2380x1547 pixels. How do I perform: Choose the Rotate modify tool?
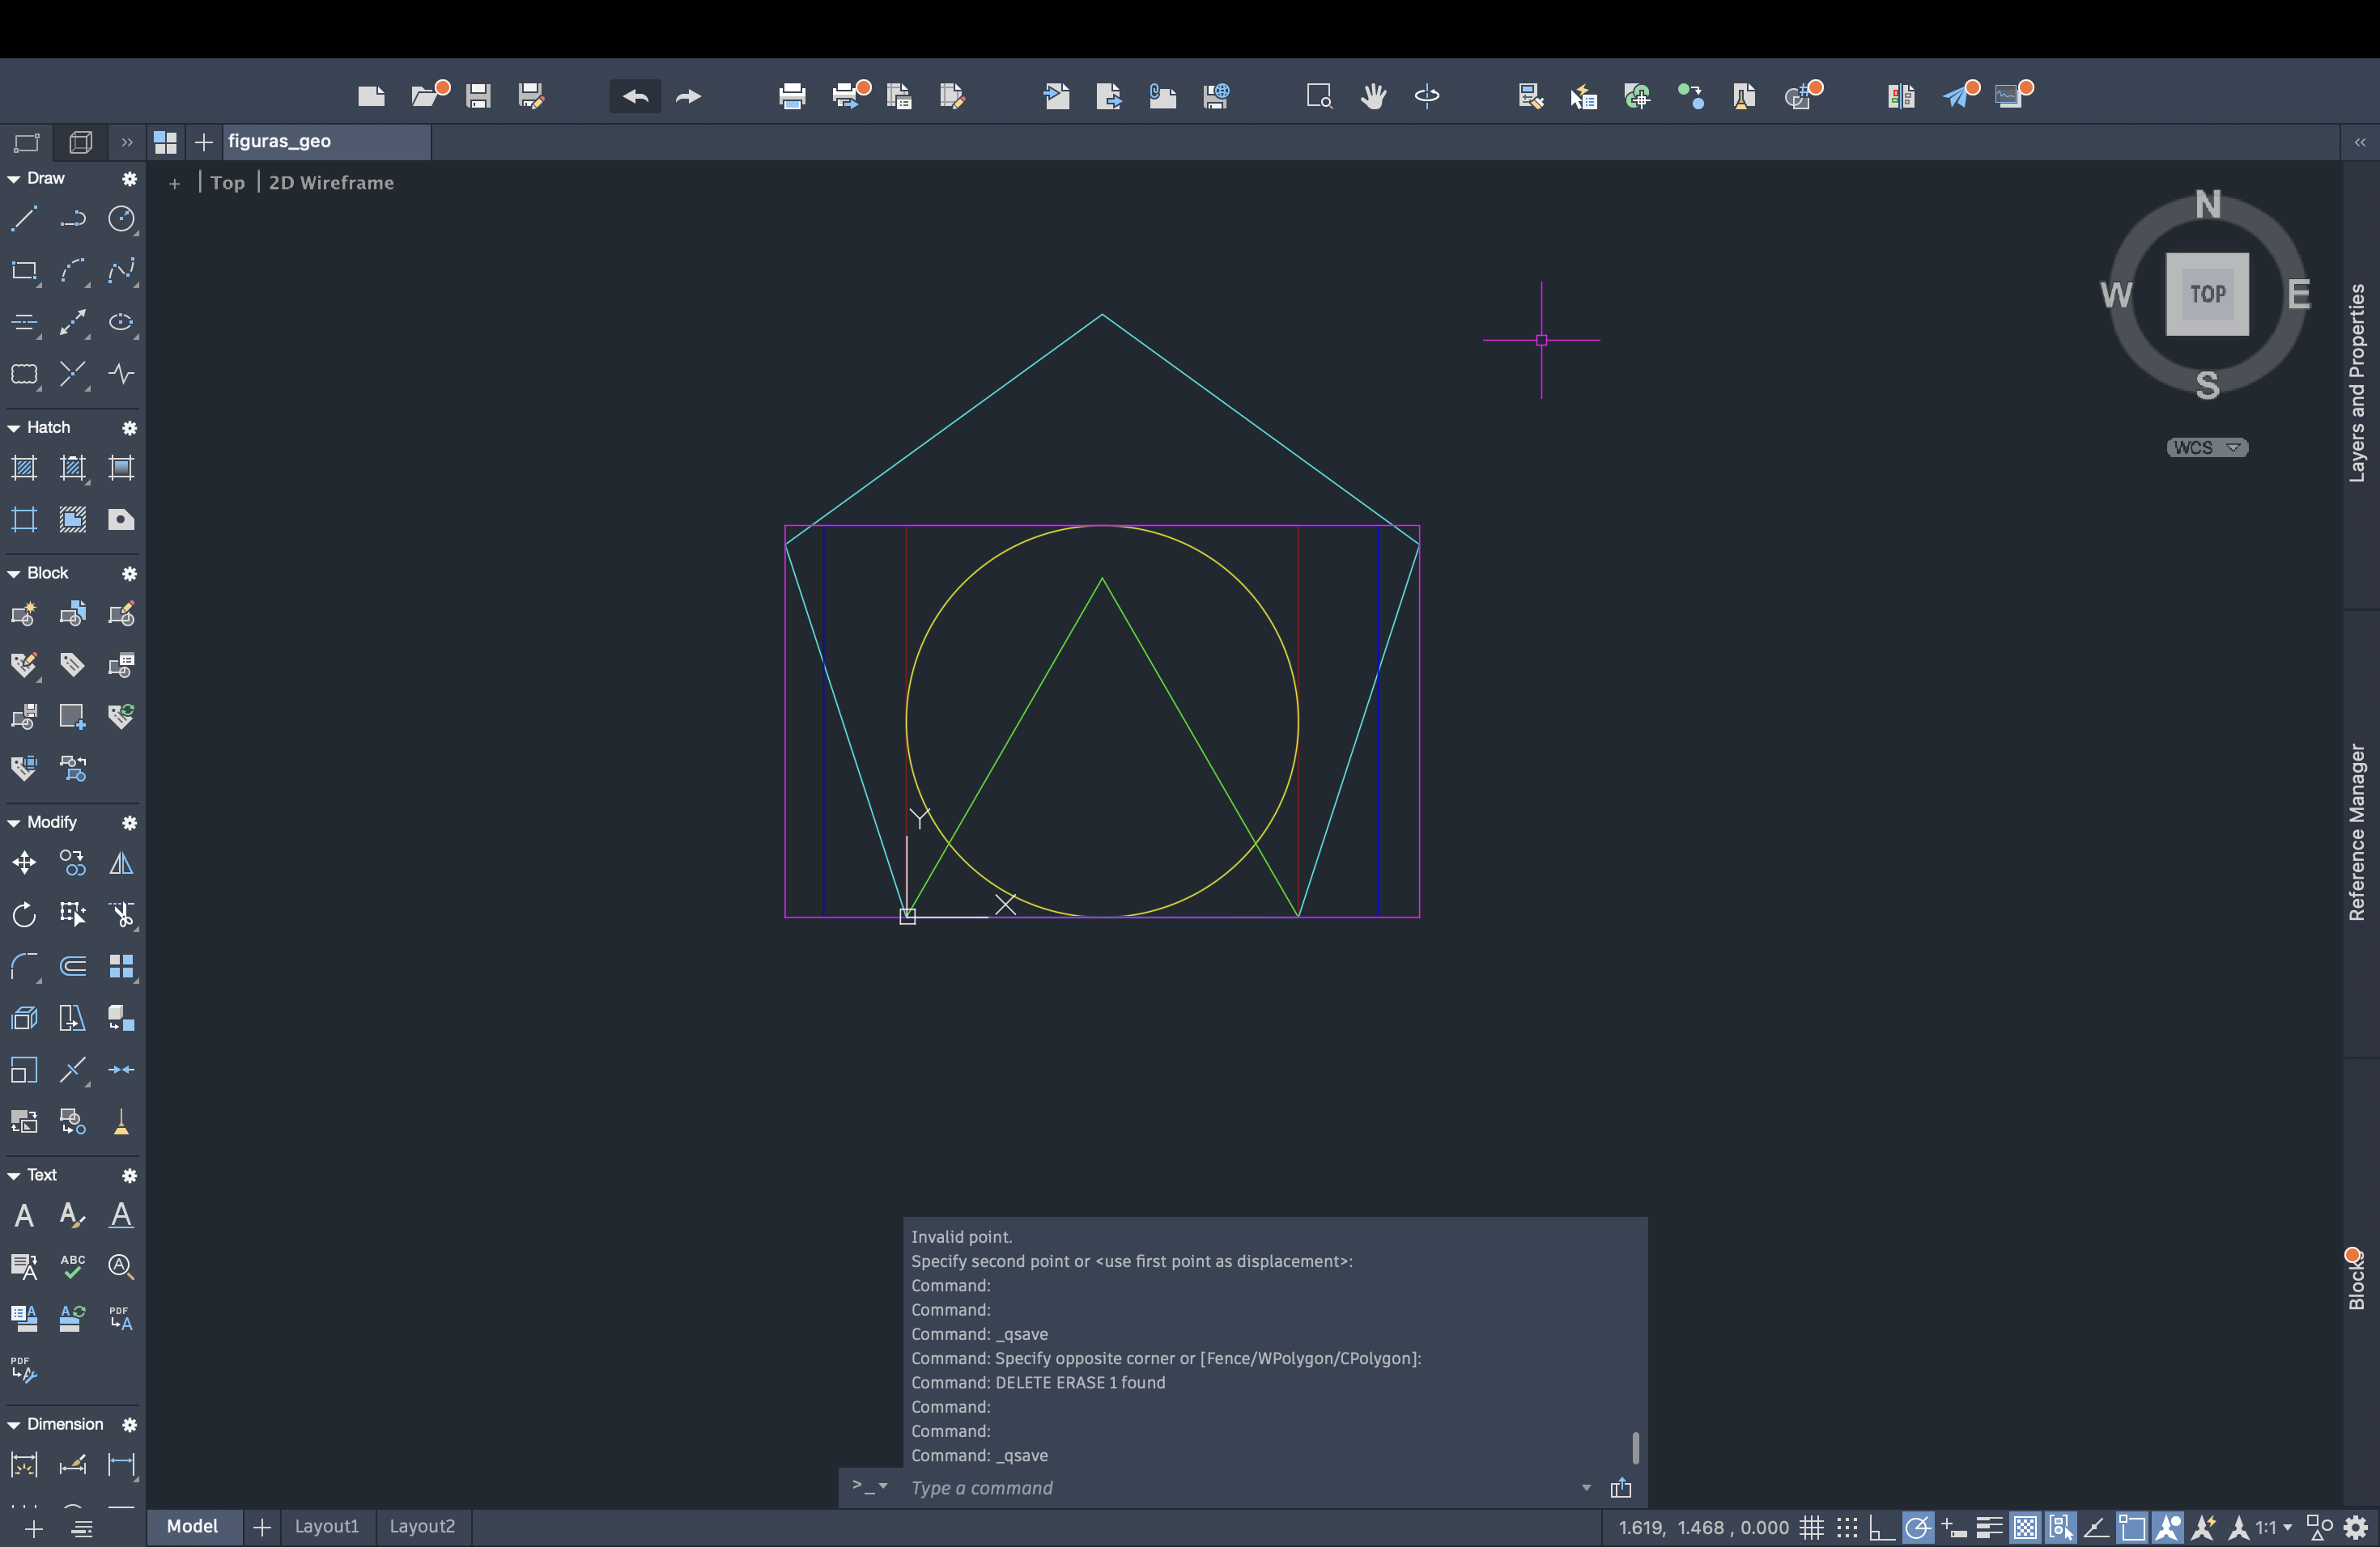(24, 914)
